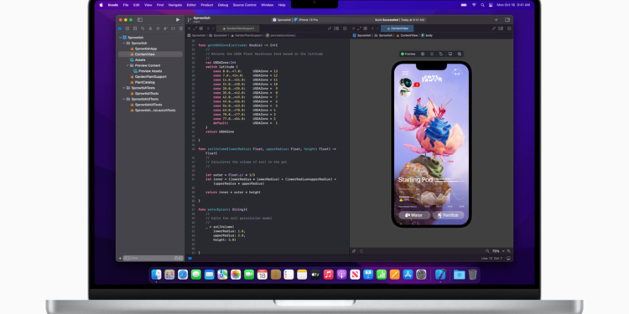
Task: Select ContentView in project navigator
Action: pos(150,54)
